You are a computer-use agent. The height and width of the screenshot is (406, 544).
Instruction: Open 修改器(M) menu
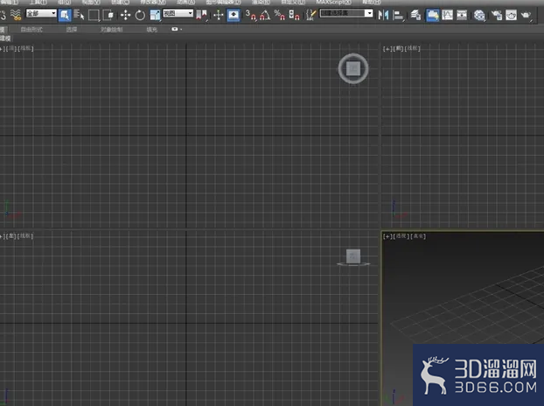[x=153, y=2]
